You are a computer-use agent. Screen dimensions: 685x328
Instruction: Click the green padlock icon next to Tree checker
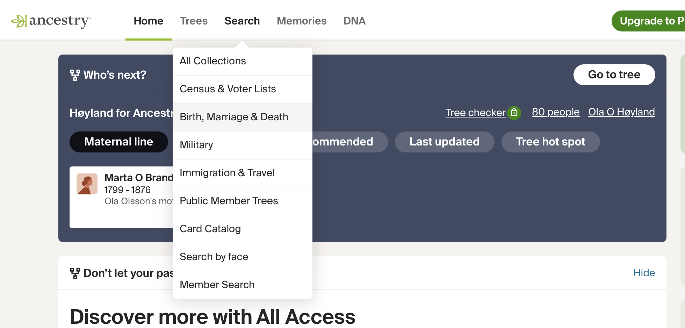pyautogui.click(x=514, y=113)
